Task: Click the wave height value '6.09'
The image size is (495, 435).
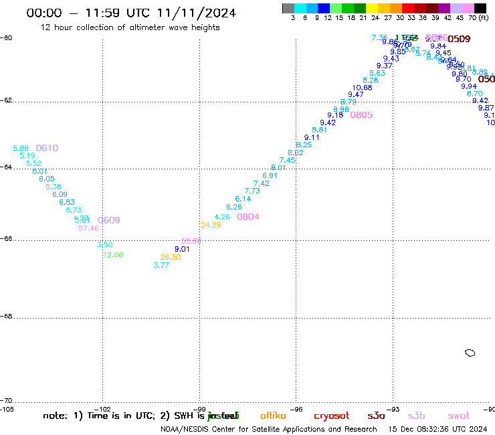Action: [x=60, y=194]
